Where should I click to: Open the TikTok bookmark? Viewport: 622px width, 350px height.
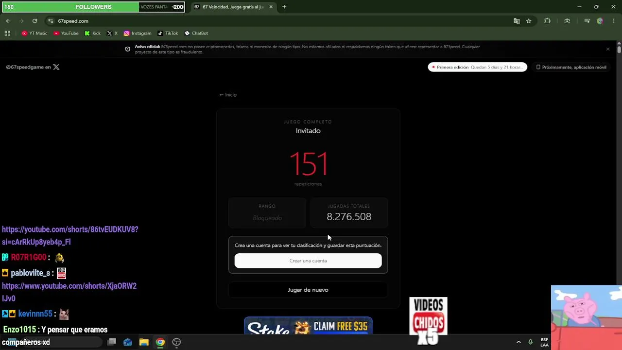pos(168,33)
